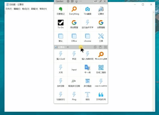Click the 记事本 section label in Quicker
Screen dimensions: 159x115
tap(61, 47)
